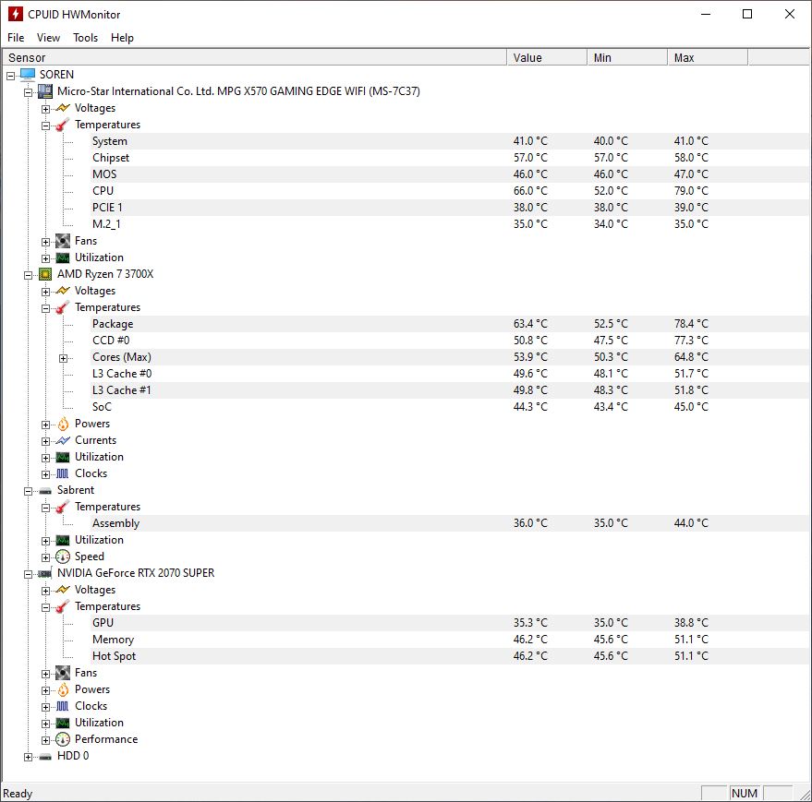Viewport: 812px width, 802px height.
Task: Click the Min column header
Action: pos(627,57)
